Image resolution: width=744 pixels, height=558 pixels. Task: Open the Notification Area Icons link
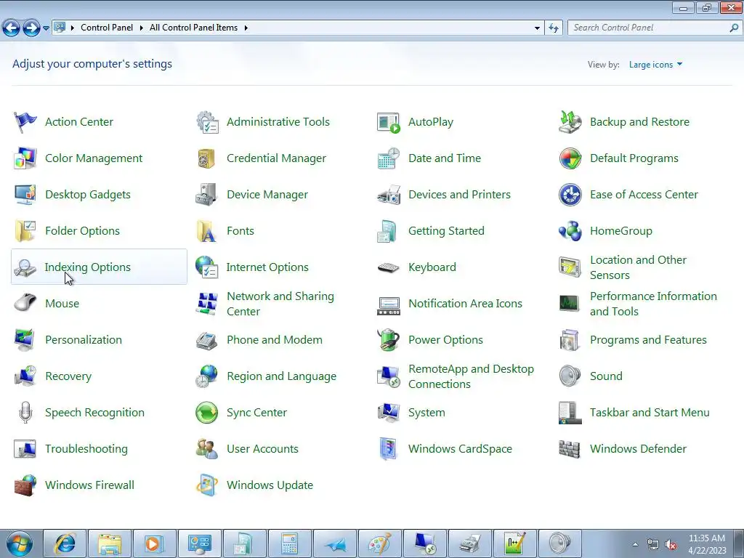click(465, 304)
